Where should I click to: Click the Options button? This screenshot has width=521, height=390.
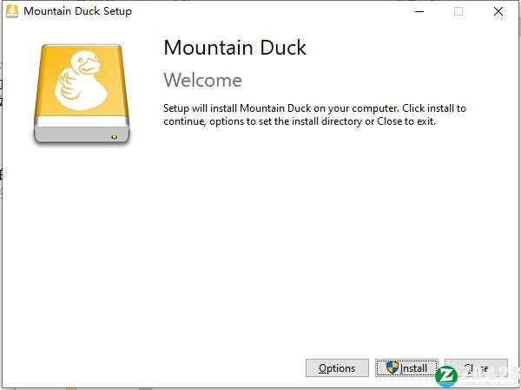[337, 367]
